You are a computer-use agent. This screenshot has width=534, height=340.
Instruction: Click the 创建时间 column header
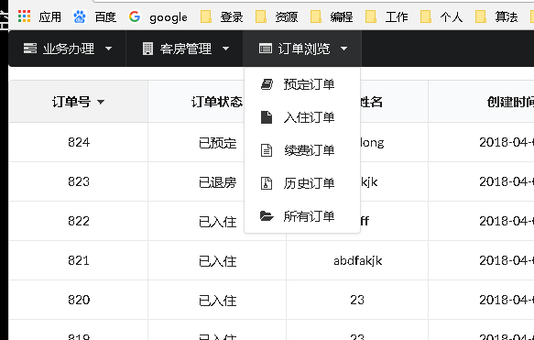click(x=510, y=102)
